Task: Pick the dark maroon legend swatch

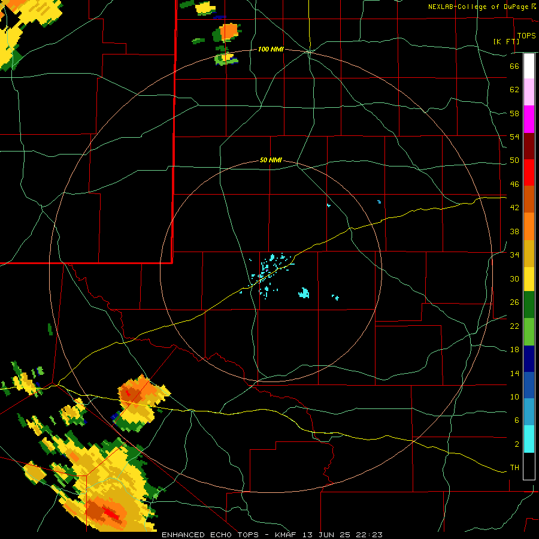Action: pyautogui.click(x=529, y=146)
